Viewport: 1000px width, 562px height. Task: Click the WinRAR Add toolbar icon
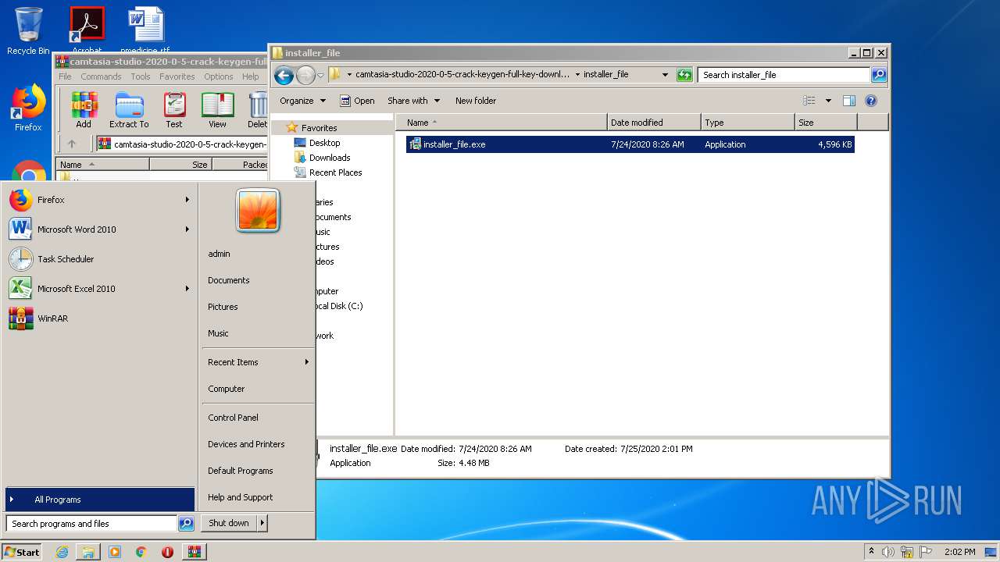[x=84, y=110]
